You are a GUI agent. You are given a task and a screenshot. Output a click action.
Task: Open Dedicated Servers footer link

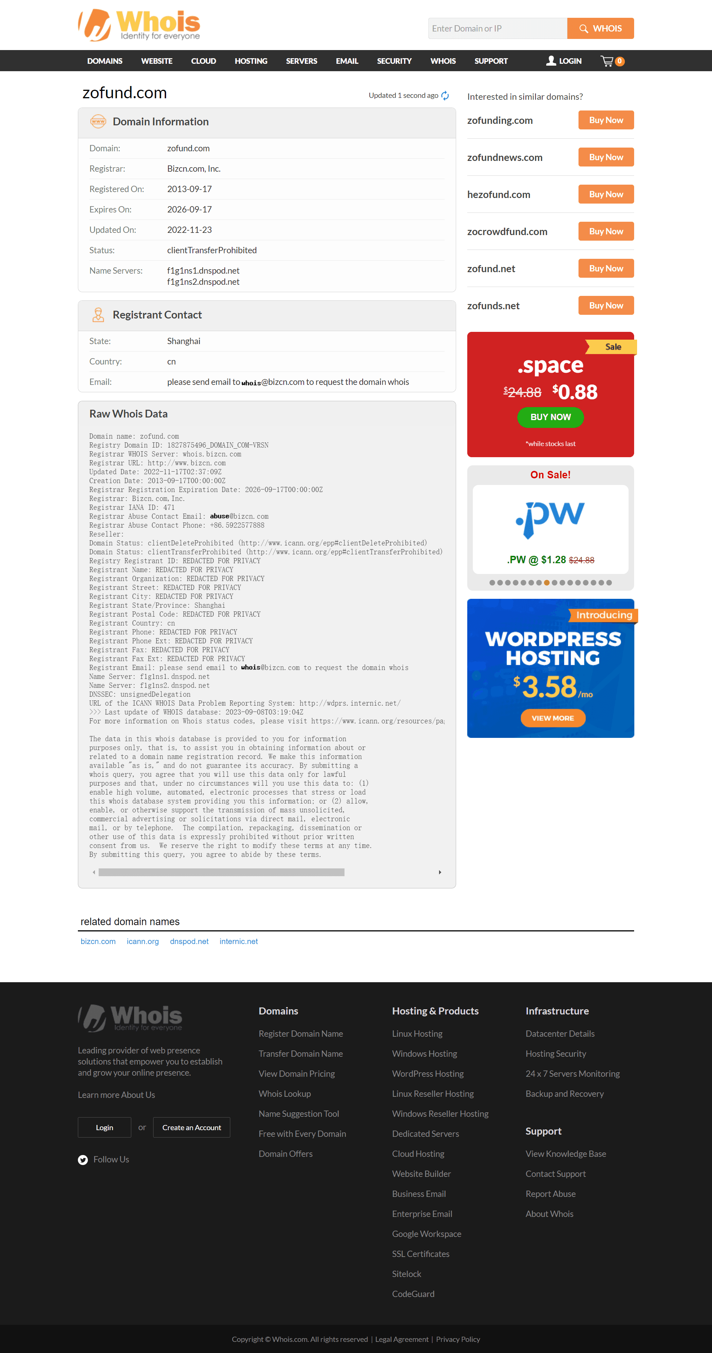425,1133
